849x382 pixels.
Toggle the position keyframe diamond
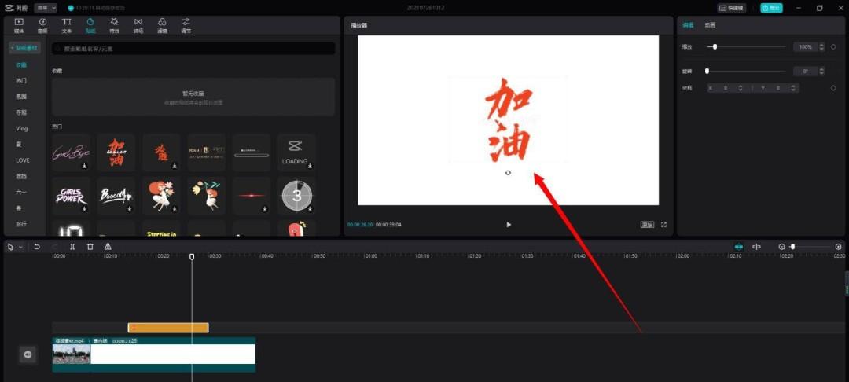(x=833, y=88)
